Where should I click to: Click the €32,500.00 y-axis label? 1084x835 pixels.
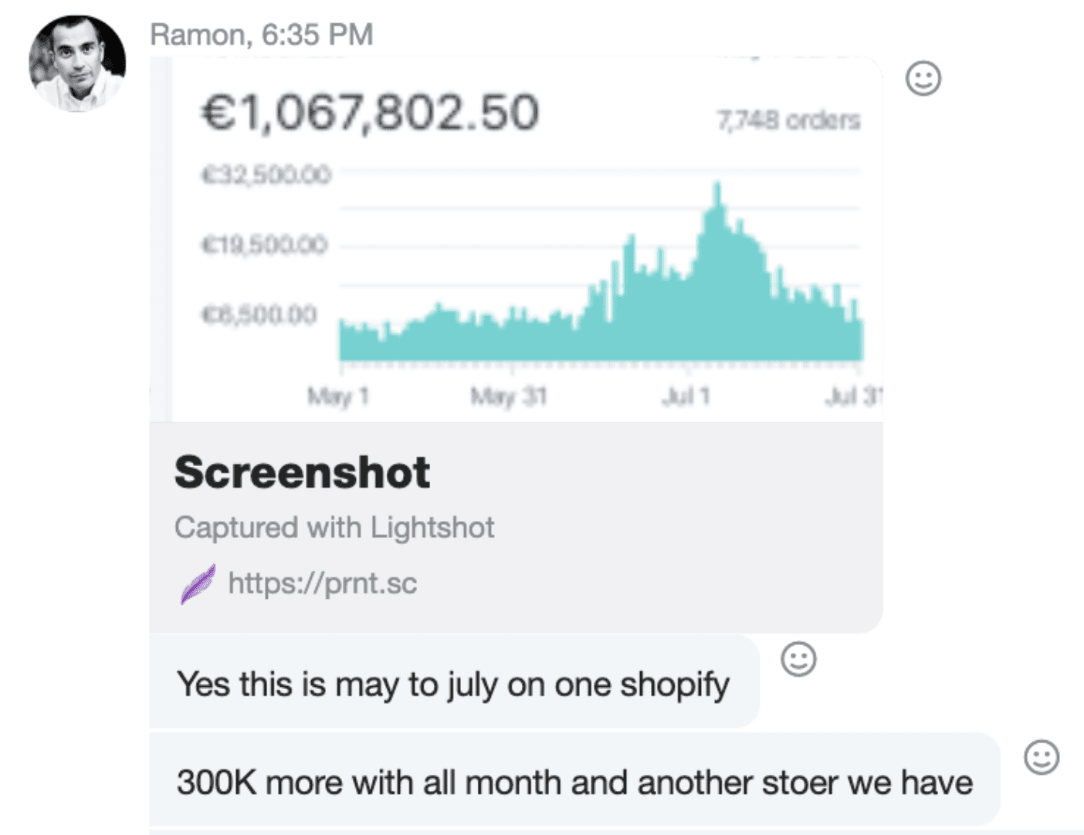(x=266, y=175)
